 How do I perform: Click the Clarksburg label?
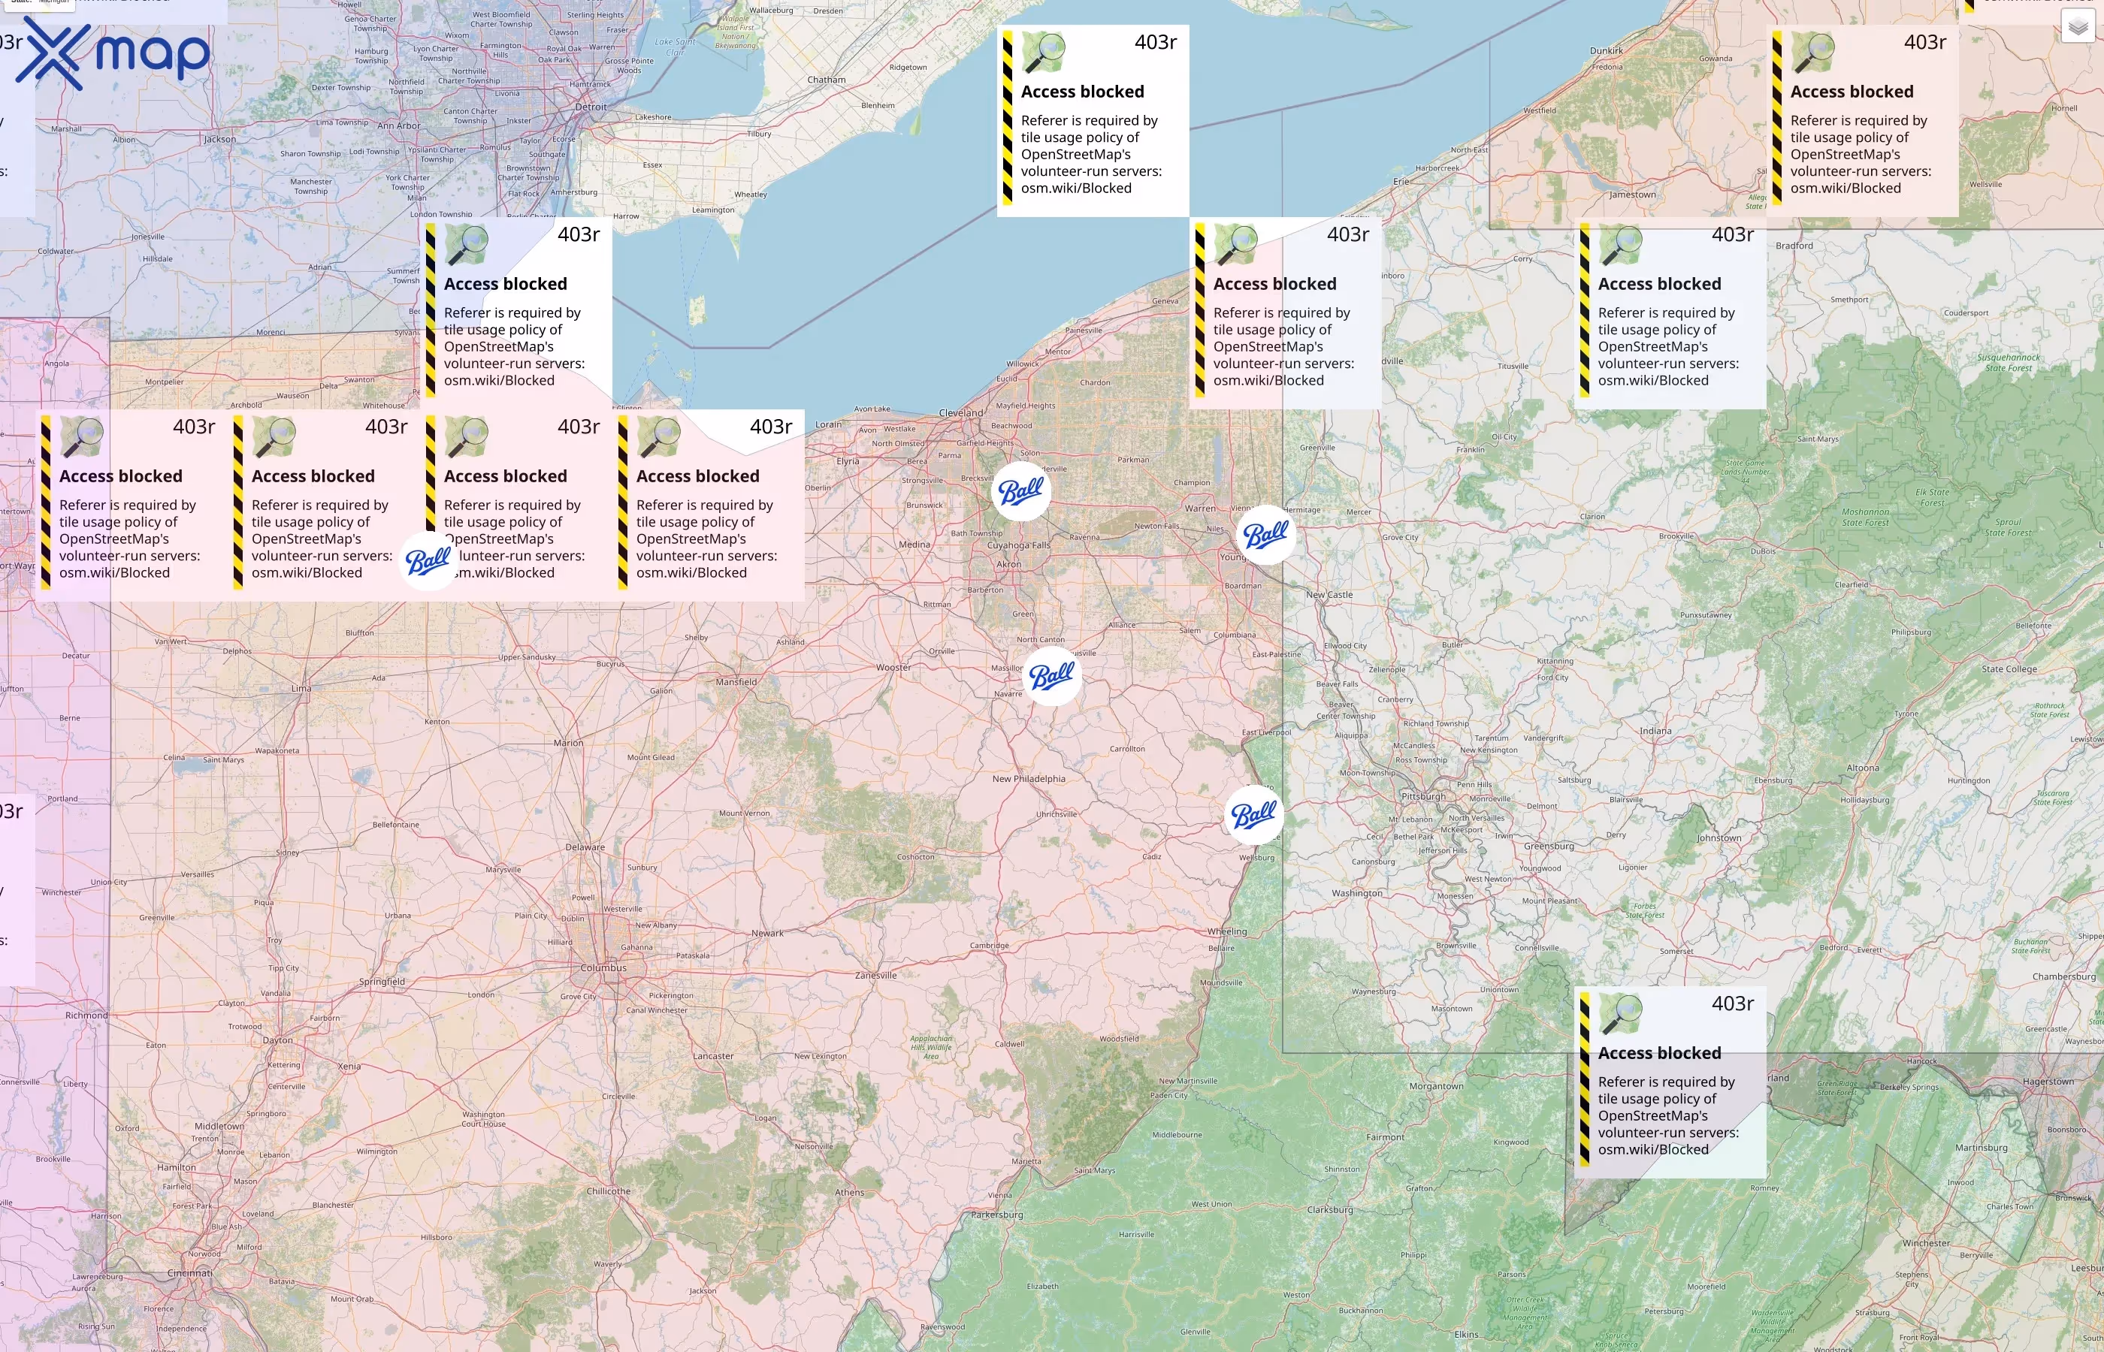coord(1329,1210)
